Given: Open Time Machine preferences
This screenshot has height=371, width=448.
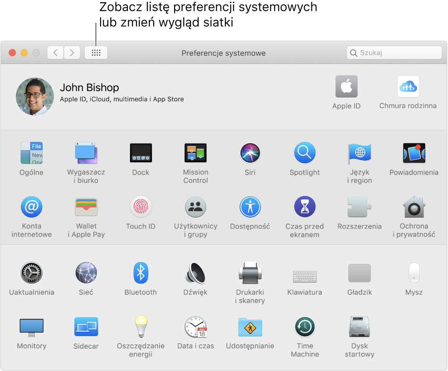Looking at the screenshot, I should click(x=305, y=327).
